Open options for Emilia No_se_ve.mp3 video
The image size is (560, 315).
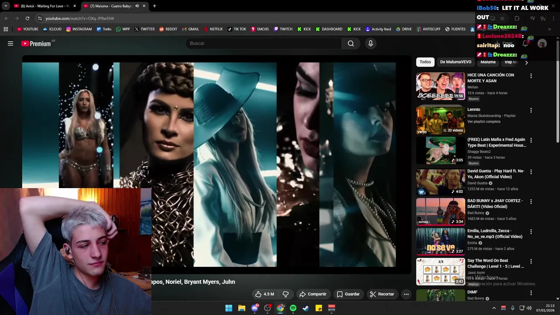click(x=531, y=231)
